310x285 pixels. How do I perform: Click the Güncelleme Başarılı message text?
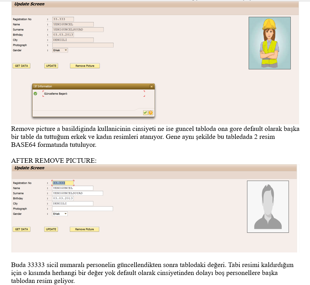[55, 93]
